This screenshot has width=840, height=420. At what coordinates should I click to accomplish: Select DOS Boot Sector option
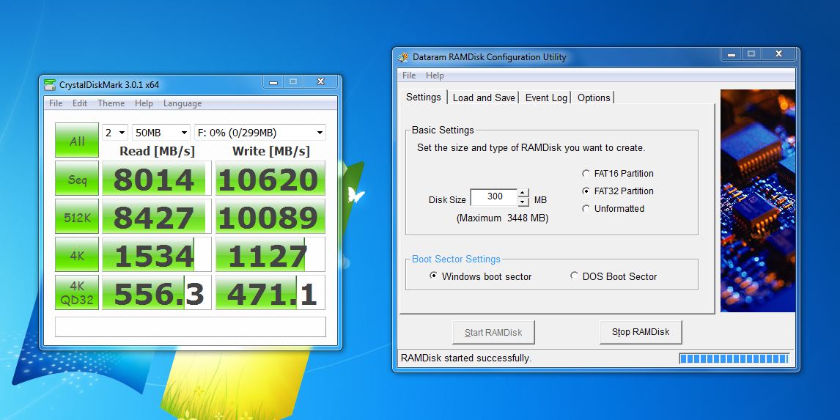tap(614, 276)
